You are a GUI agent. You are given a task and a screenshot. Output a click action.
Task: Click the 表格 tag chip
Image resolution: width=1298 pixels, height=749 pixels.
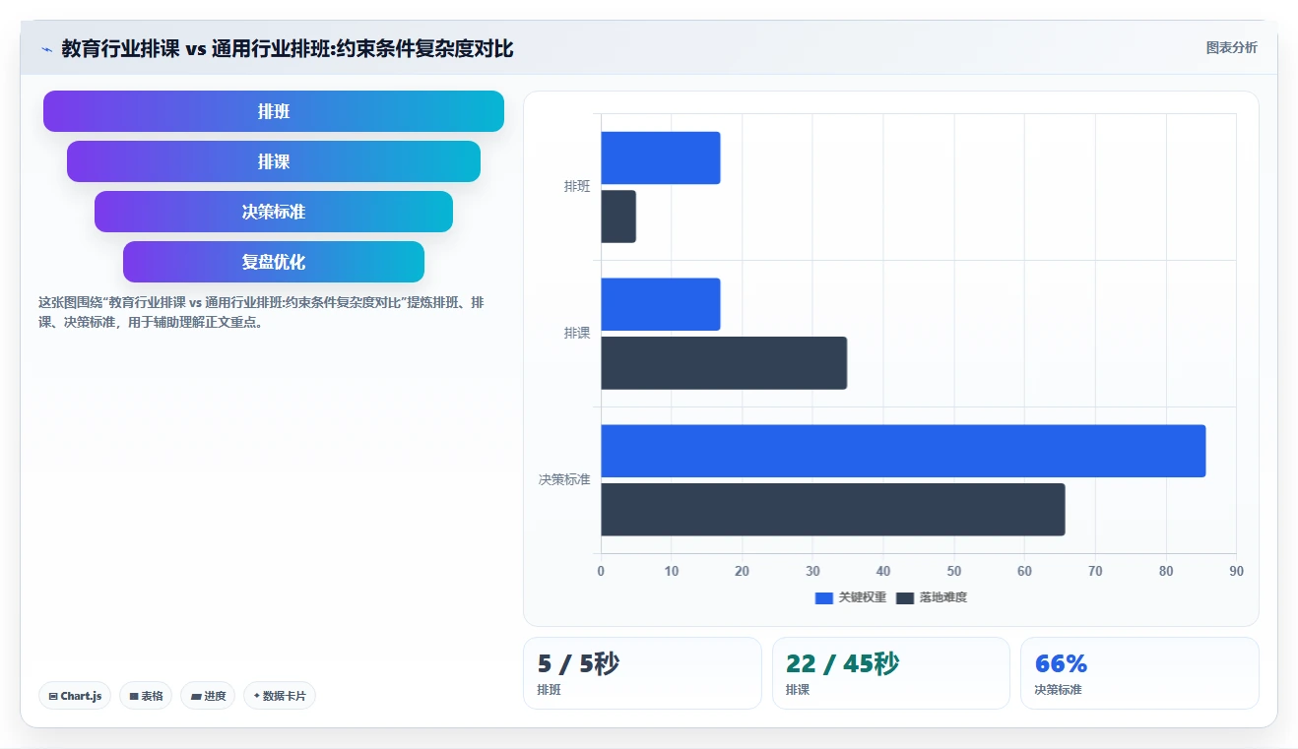(146, 696)
